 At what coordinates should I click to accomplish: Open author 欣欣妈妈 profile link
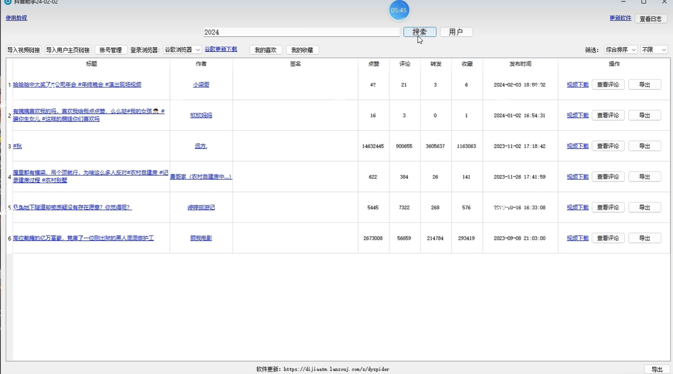(201, 116)
